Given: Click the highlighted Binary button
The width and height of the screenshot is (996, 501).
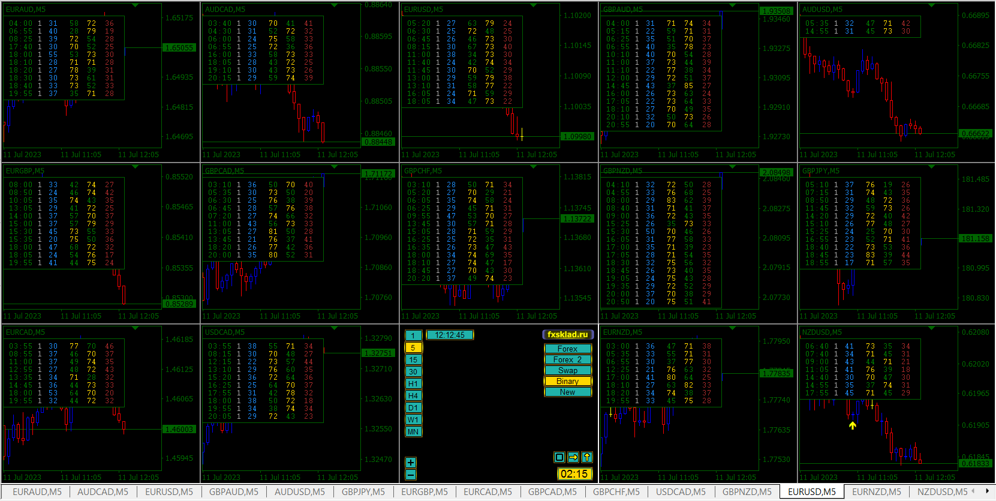Looking at the screenshot, I should click(567, 381).
